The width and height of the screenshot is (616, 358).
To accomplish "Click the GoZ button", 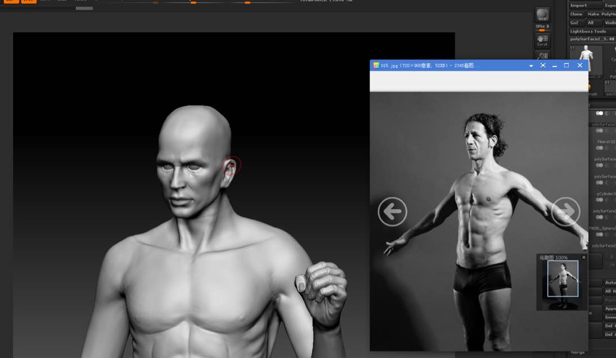I will coord(577,23).
